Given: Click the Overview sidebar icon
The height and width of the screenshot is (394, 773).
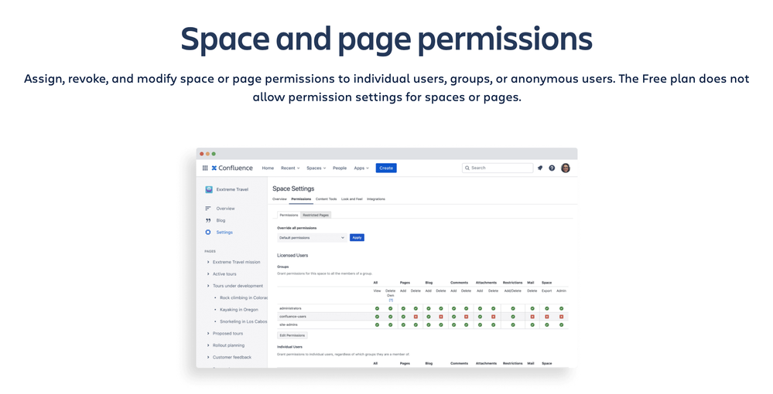Looking at the screenshot, I should 208,209.
